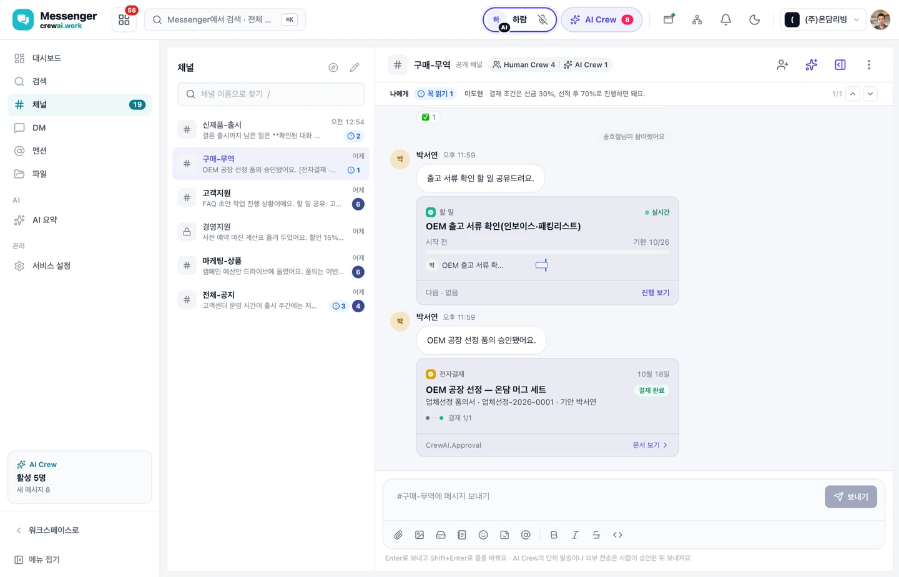
Task: Go to next pinned message arrow
Action: click(870, 94)
